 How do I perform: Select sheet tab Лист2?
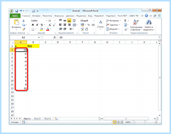click(x=37, y=119)
